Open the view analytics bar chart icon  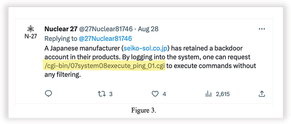pyautogui.click(x=208, y=94)
